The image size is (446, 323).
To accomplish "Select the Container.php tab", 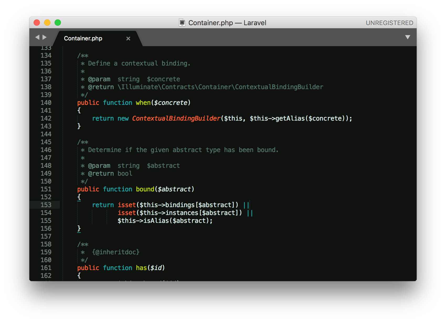I will (83, 38).
